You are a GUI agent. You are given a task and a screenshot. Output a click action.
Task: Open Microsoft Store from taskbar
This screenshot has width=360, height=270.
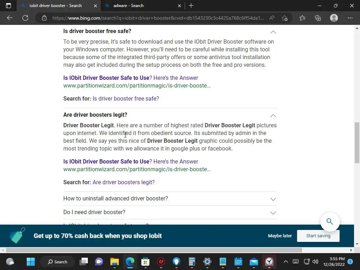pyautogui.click(x=145, y=262)
